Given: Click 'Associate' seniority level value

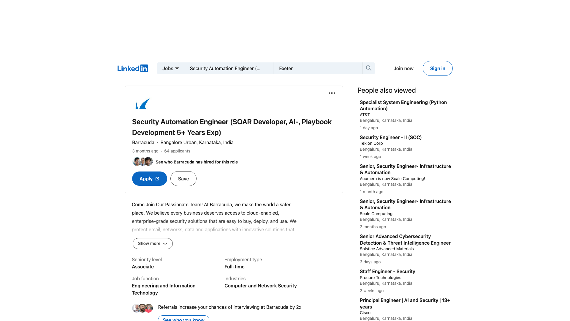Looking at the screenshot, I should 143,267.
